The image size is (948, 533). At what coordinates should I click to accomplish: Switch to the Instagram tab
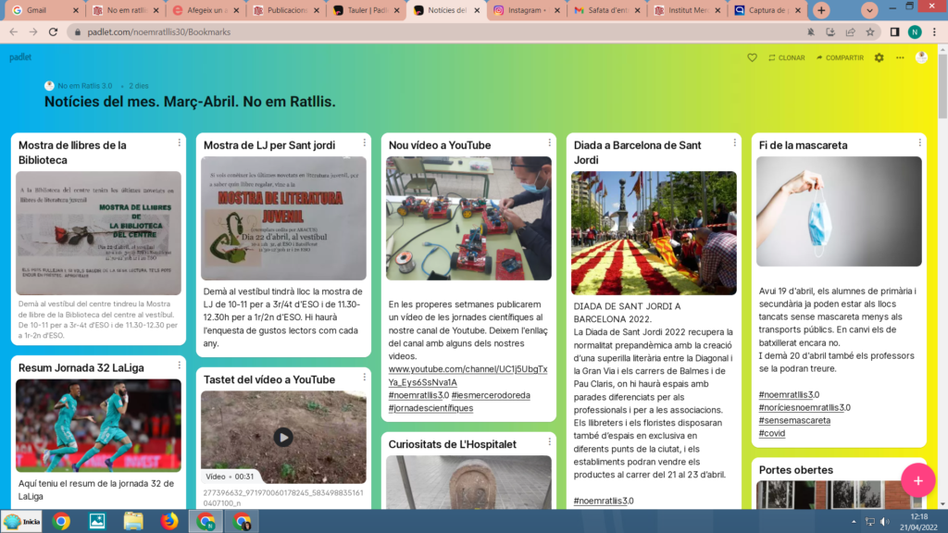click(x=524, y=10)
